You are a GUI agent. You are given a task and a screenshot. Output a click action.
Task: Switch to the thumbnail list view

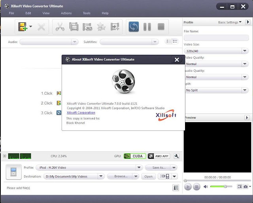tap(169, 41)
